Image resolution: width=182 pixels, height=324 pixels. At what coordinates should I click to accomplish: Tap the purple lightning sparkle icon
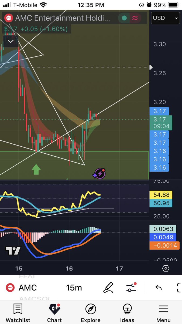99,174
